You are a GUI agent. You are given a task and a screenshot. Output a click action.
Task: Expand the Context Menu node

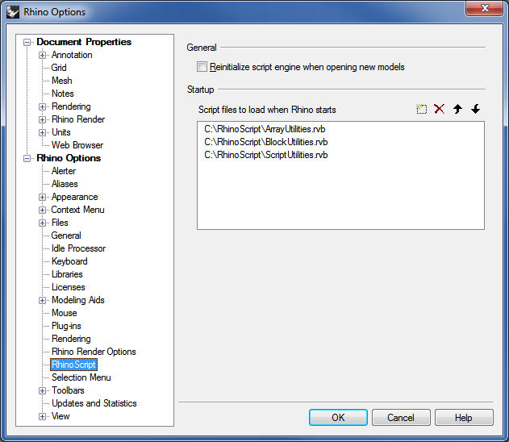[x=42, y=211]
